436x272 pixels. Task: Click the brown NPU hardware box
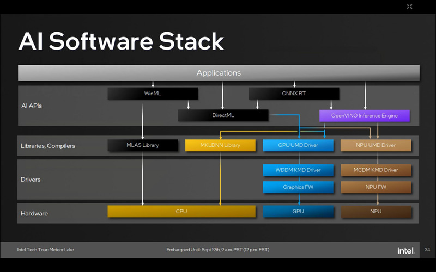(x=376, y=211)
